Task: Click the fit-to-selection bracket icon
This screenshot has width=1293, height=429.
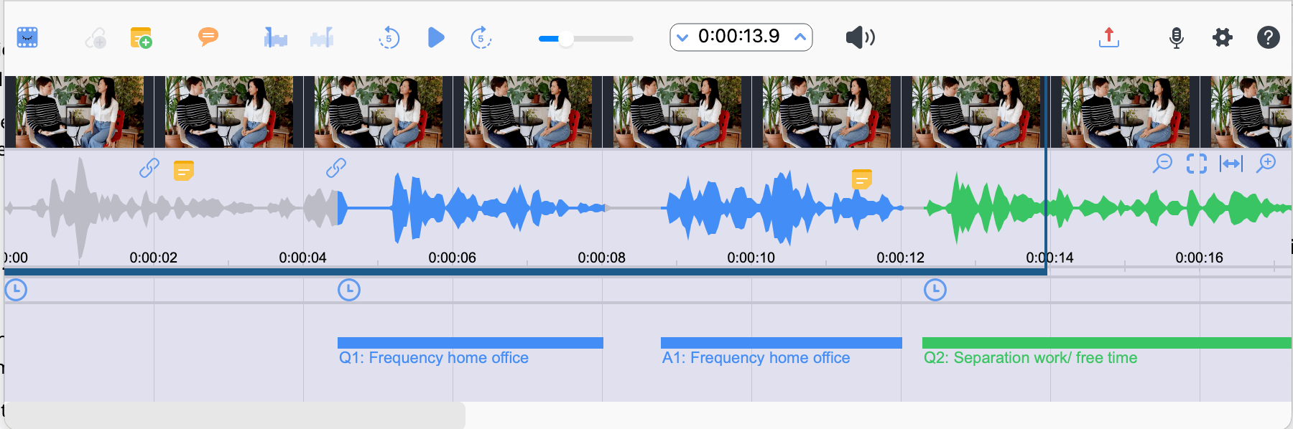Action: 1197,164
